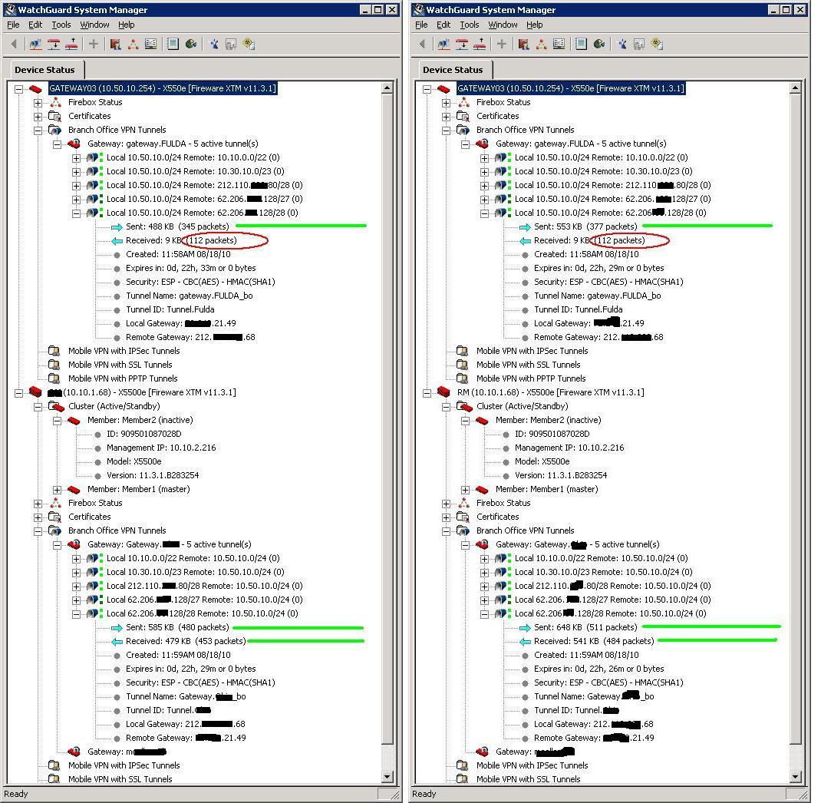Viewport: 821px width, 803px height.
Task: Collapse Member2 (inactive) node in right window
Action: pos(466,421)
